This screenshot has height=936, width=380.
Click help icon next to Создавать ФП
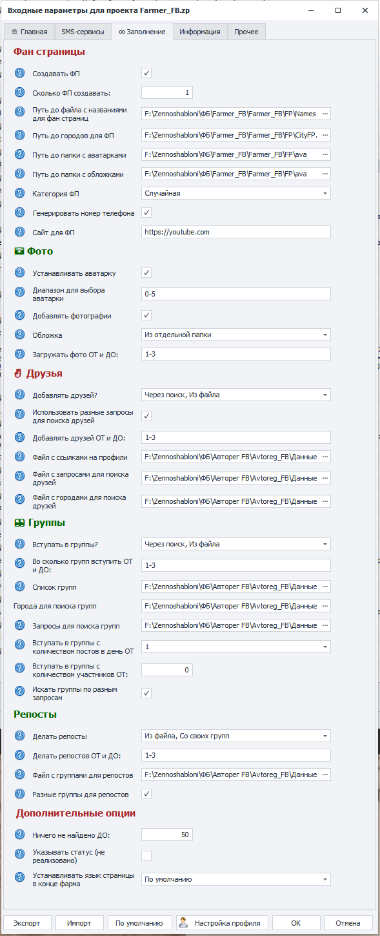tap(20, 74)
